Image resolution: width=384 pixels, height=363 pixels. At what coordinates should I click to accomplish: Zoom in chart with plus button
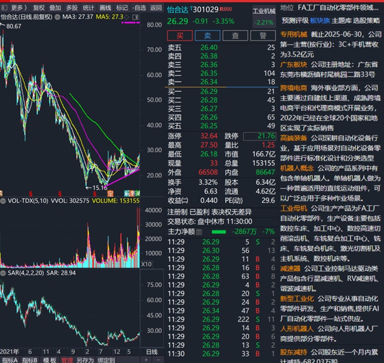[146, 360]
